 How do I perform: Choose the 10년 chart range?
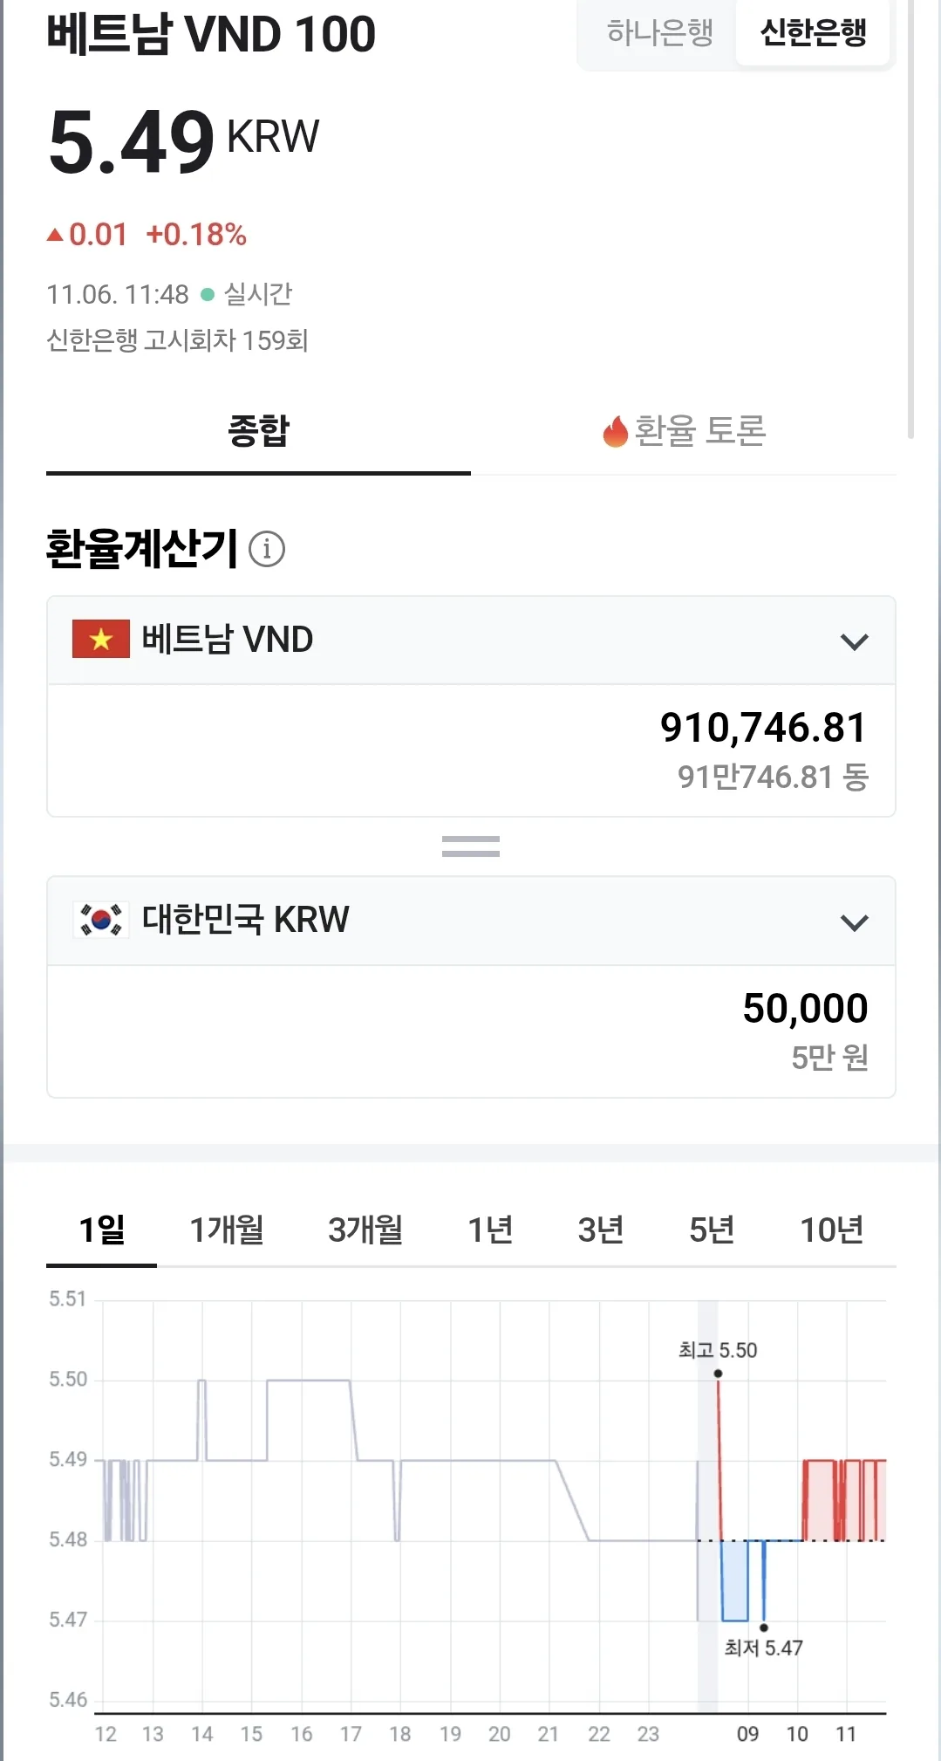831,1230
